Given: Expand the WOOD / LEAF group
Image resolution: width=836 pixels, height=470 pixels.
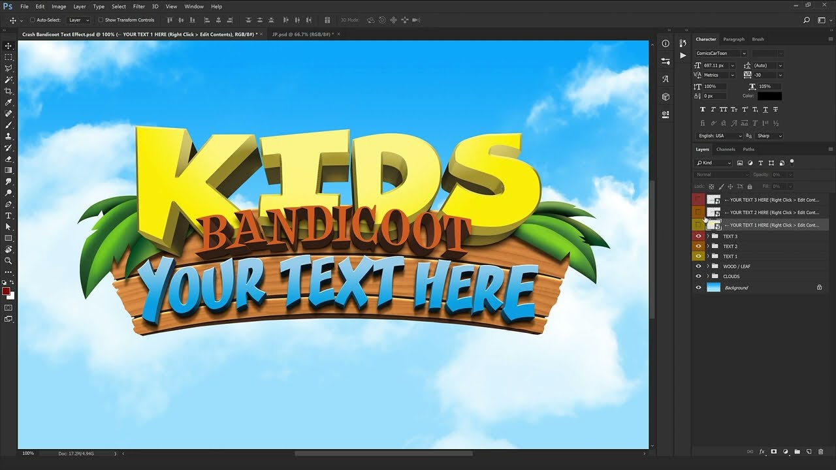Looking at the screenshot, I should pyautogui.click(x=708, y=266).
